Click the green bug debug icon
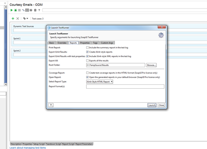Image resolution: width=207 pixels, height=149 pixels. point(16,10)
